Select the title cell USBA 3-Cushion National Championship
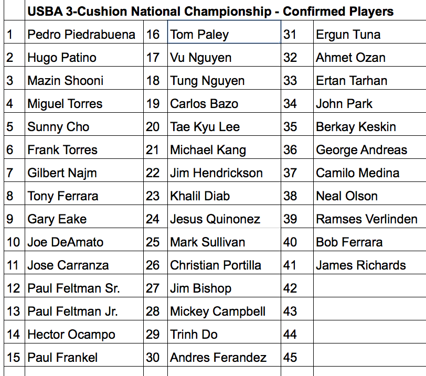 pyautogui.click(x=226, y=10)
